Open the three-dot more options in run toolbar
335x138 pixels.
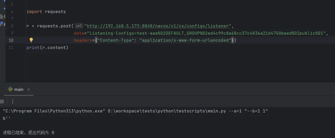click(x=13, y=102)
